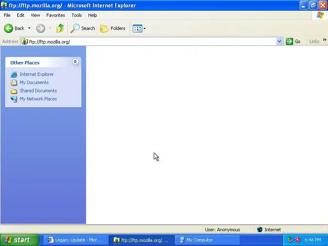The width and height of the screenshot is (328, 246).
Task: Open the File menu
Action: pos(7,15)
